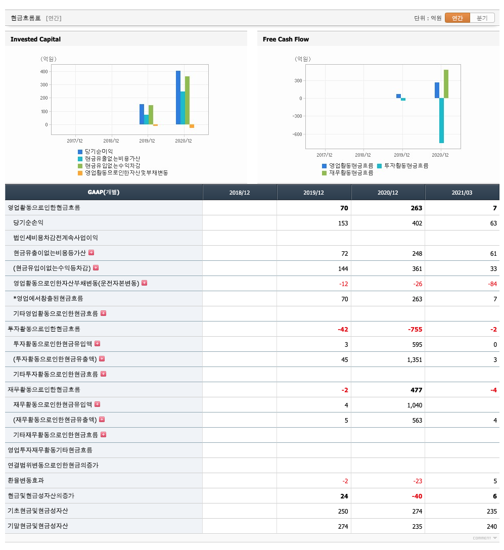Viewport: 504px width, 550px height.
Task: Click the Free Cash Flow chart title
Action: 286,39
